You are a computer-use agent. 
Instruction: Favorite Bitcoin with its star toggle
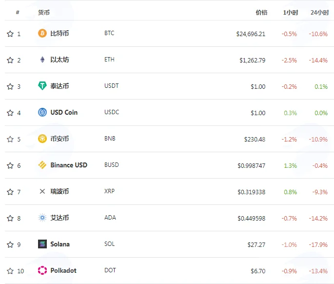click(x=10, y=34)
